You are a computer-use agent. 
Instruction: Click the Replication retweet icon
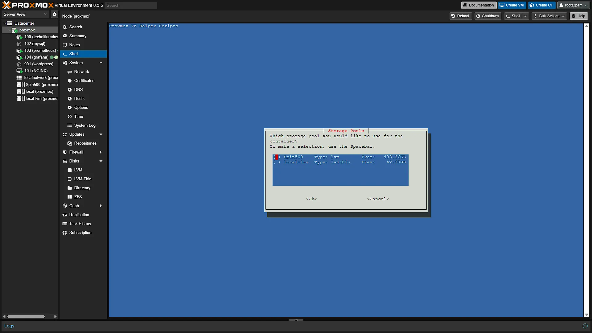coord(65,215)
